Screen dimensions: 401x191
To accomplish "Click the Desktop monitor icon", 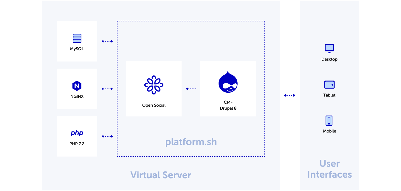I will coord(329,49).
